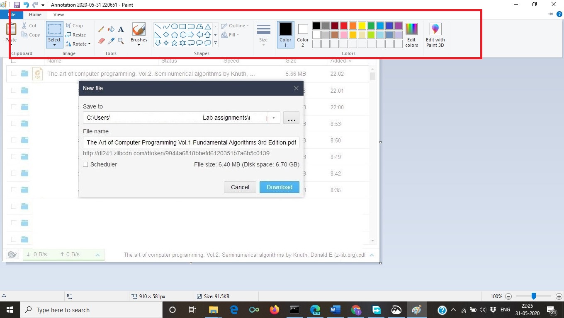Open File Explorer from the taskbar
564x318 pixels.
click(x=213, y=310)
